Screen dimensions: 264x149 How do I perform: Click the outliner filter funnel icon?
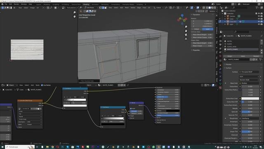[x=257, y=7]
